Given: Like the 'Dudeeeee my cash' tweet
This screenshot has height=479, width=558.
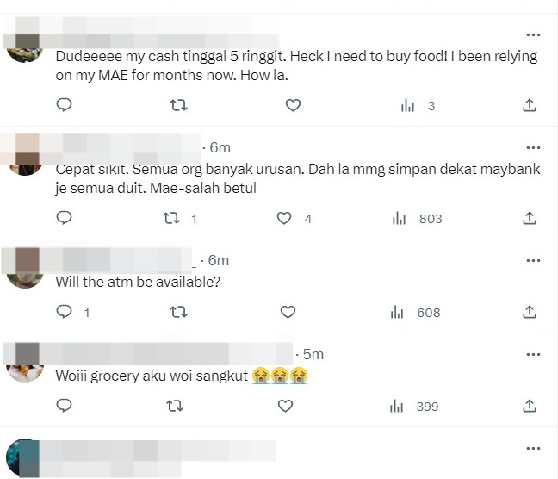Looking at the screenshot, I should point(293,105).
